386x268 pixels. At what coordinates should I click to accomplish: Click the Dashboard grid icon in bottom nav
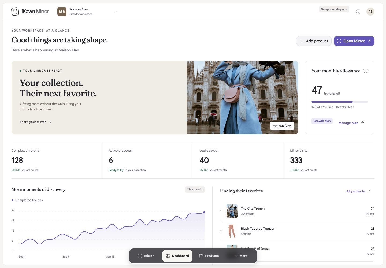(168, 256)
